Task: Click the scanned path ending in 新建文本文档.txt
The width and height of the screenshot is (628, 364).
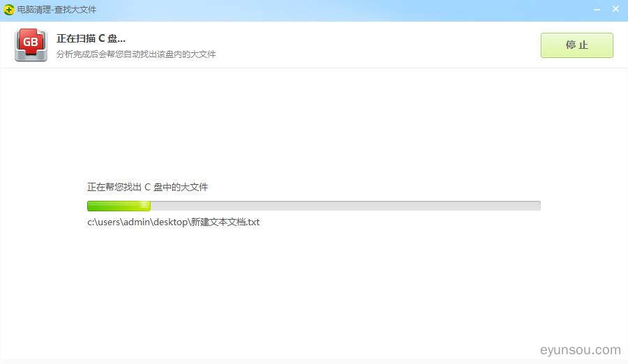Action: pos(173,222)
